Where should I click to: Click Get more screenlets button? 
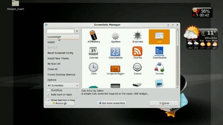pyautogui.click(x=112, y=103)
